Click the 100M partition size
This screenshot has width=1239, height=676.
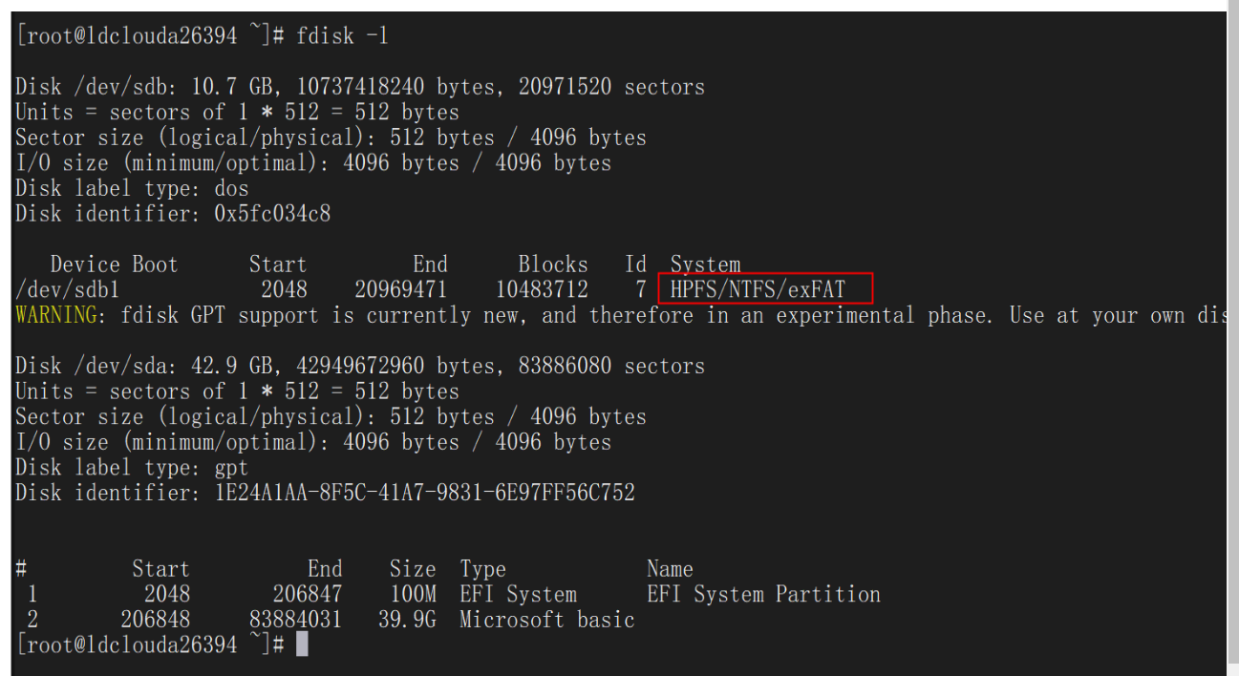pyautogui.click(x=413, y=595)
